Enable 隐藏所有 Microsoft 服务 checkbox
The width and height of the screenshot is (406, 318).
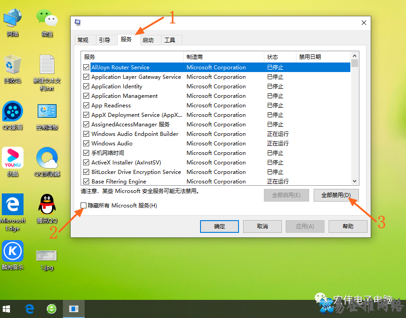coord(83,206)
